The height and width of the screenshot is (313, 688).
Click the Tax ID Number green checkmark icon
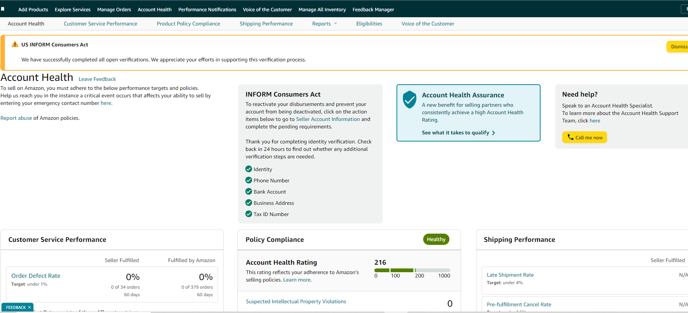[x=248, y=214]
